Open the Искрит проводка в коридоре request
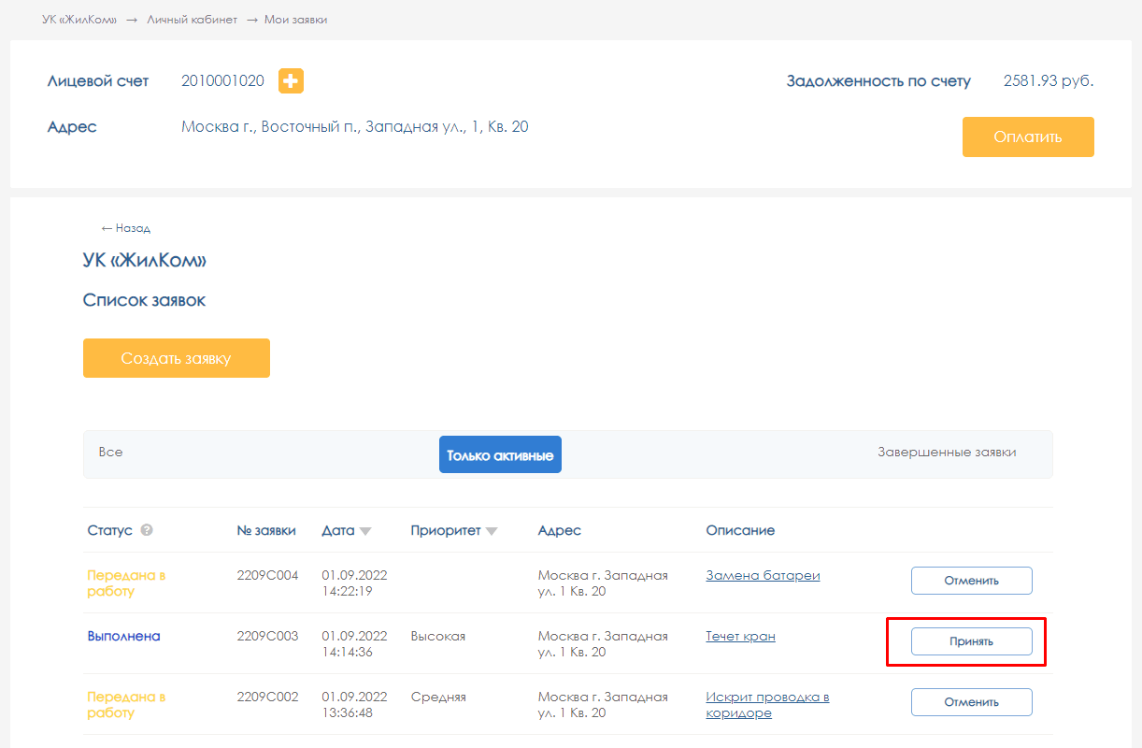The height and width of the screenshot is (748, 1142). tap(766, 705)
